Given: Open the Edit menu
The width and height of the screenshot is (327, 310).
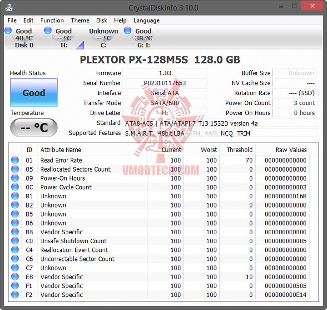Looking at the screenshot, I should pyautogui.click(x=28, y=20).
